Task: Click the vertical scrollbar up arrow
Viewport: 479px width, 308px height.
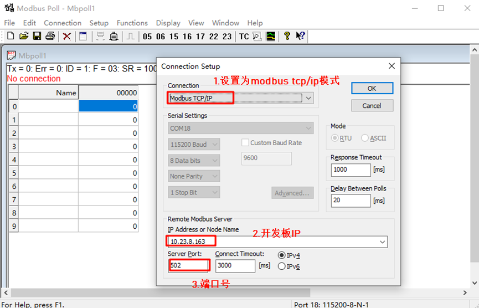Action: tap(475, 50)
